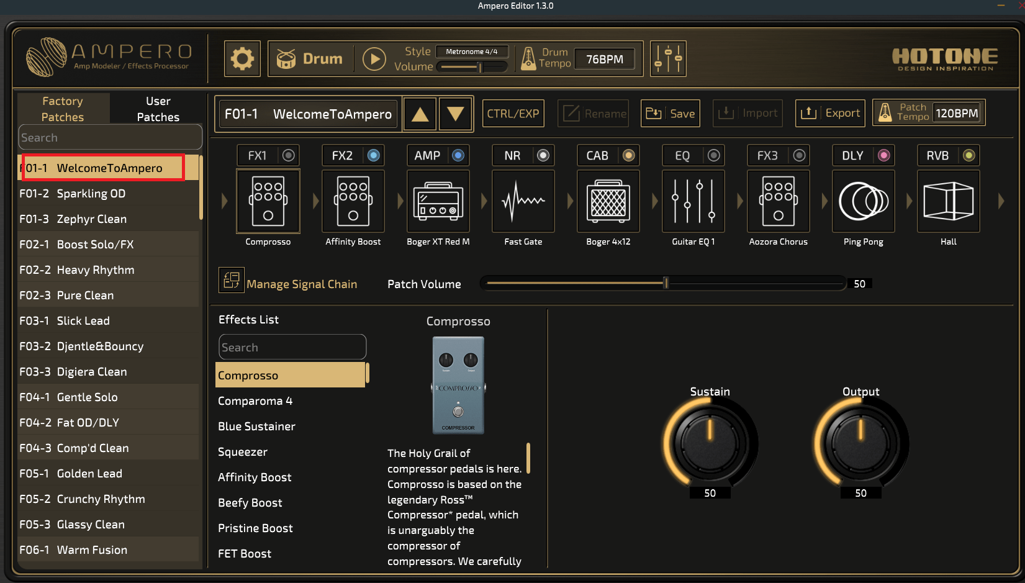1025x583 pixels.
Task: Click the drum tempo metronome icon
Action: pos(528,59)
